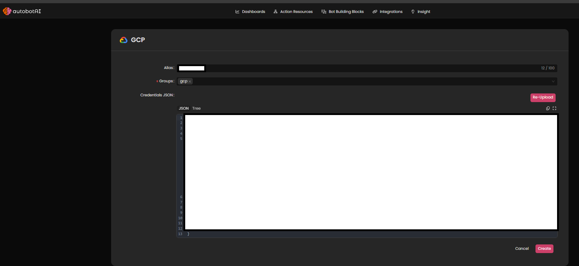Viewport: 579px width, 266px height.
Task: Toggle fullscreen for the JSON editor
Action: pos(554,108)
